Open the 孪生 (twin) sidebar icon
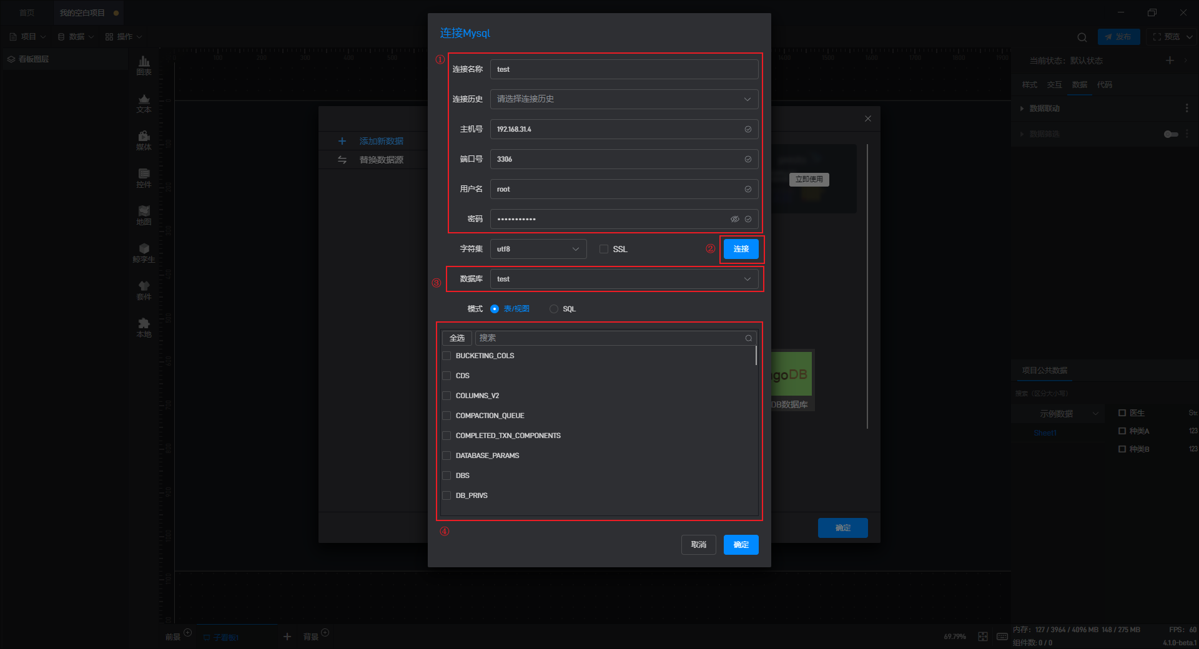The width and height of the screenshot is (1199, 649). [x=144, y=253]
